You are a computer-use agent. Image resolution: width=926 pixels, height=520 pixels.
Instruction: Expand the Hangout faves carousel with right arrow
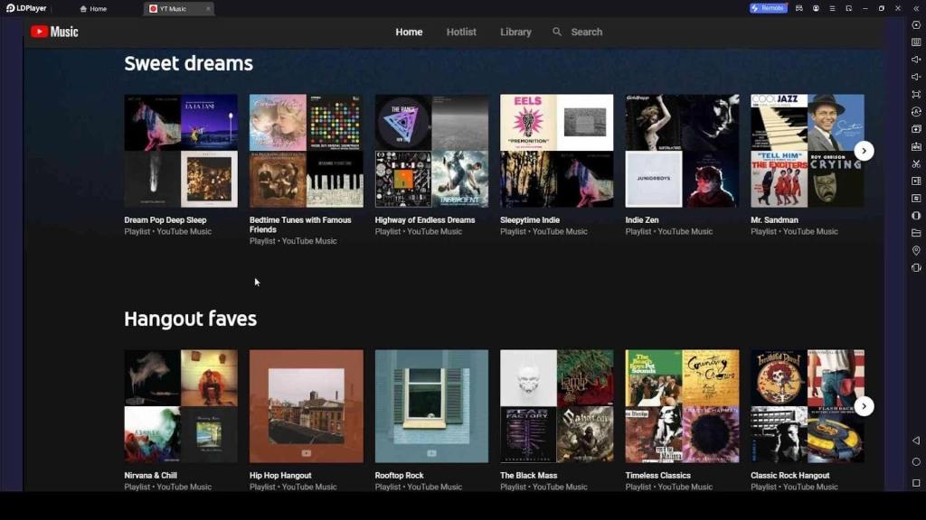(x=865, y=405)
